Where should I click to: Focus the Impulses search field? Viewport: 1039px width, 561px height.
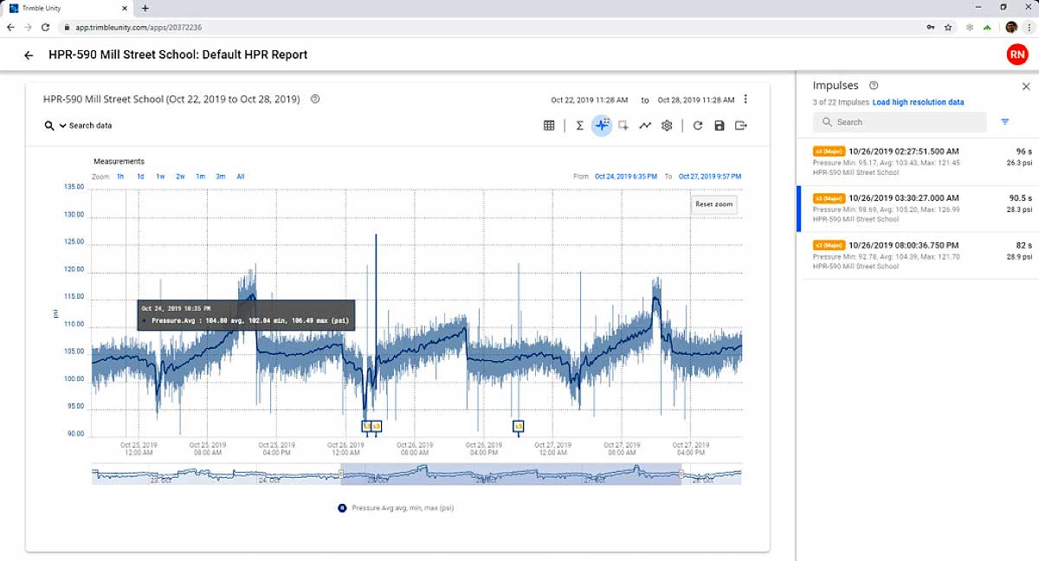pyautogui.click(x=900, y=122)
